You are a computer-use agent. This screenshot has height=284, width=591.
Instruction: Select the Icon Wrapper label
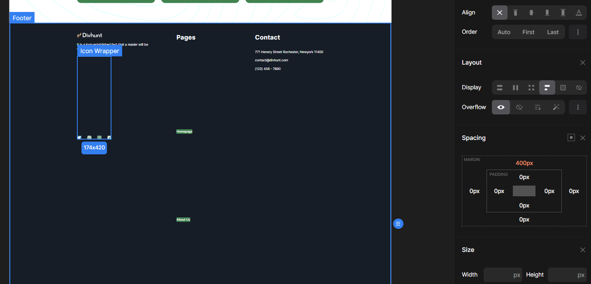(x=100, y=51)
